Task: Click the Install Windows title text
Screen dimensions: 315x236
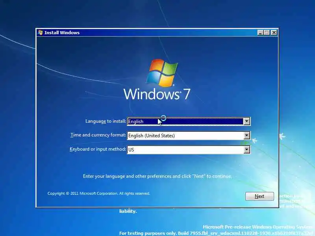Action: (x=62, y=33)
